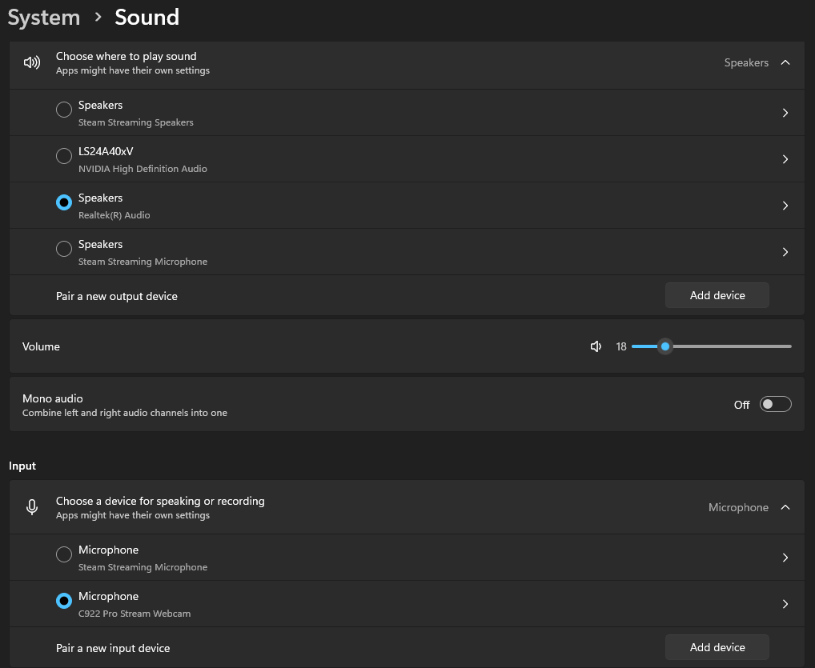Screen dimensions: 815x668
Task: Select Steam Streaming Speakers as output
Action: 64,110
